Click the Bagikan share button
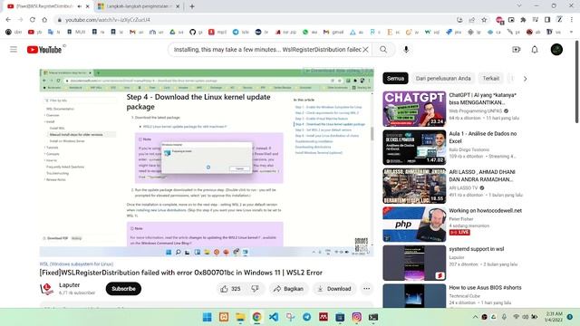The height and width of the screenshot is (326, 580). [x=288, y=289]
